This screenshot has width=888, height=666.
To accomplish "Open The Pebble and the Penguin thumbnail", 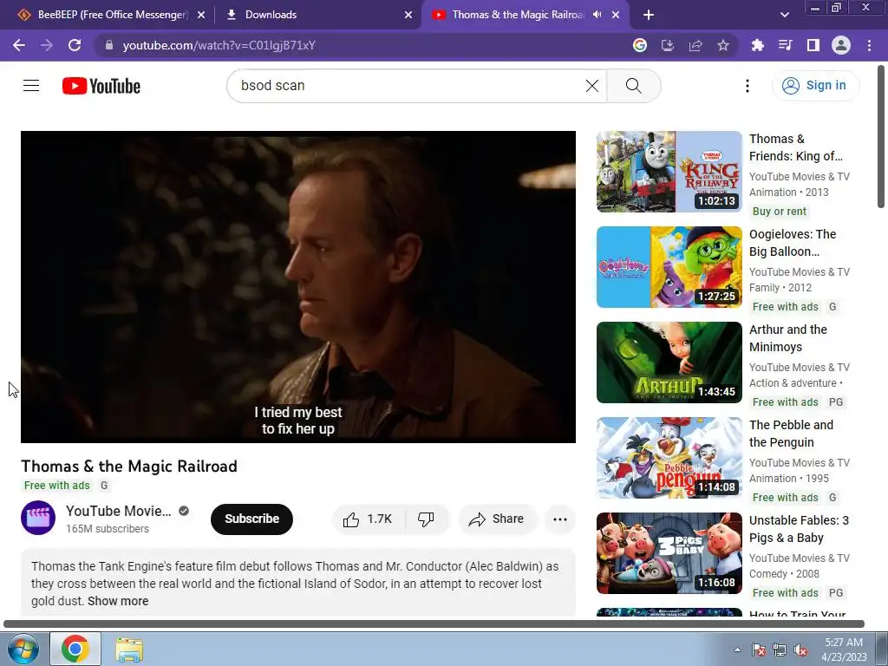I will [x=669, y=458].
